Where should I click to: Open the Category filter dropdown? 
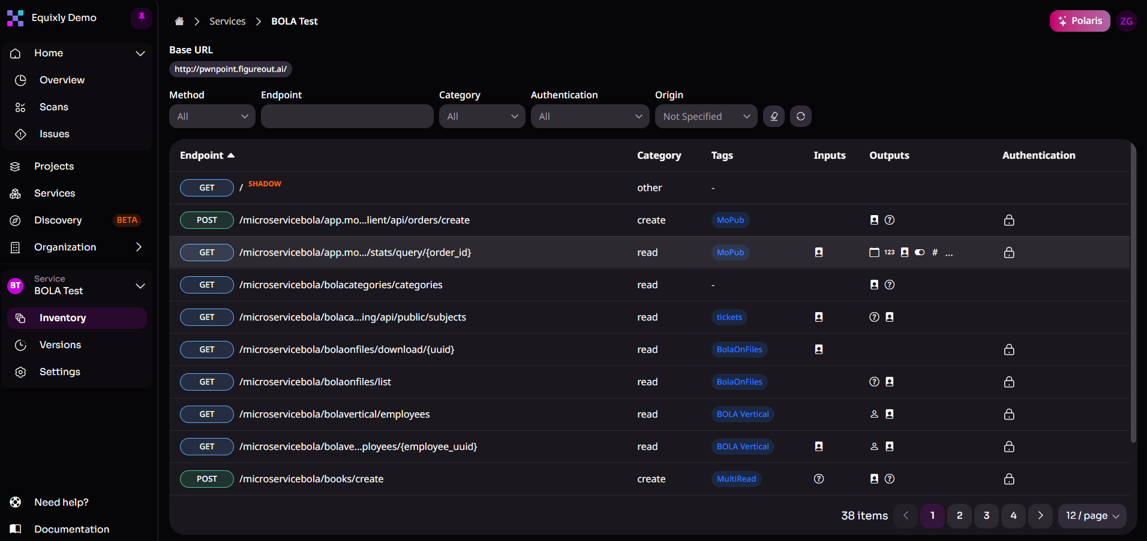tap(482, 116)
